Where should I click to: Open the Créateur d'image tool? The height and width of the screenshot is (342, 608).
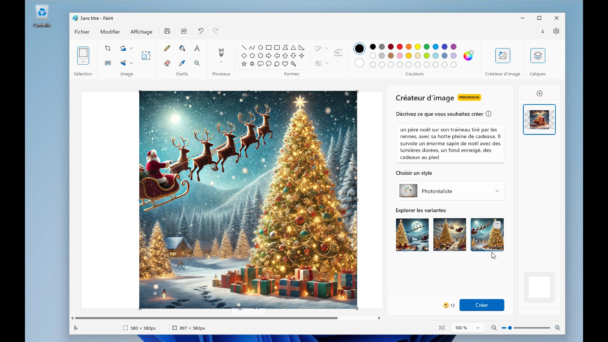503,55
